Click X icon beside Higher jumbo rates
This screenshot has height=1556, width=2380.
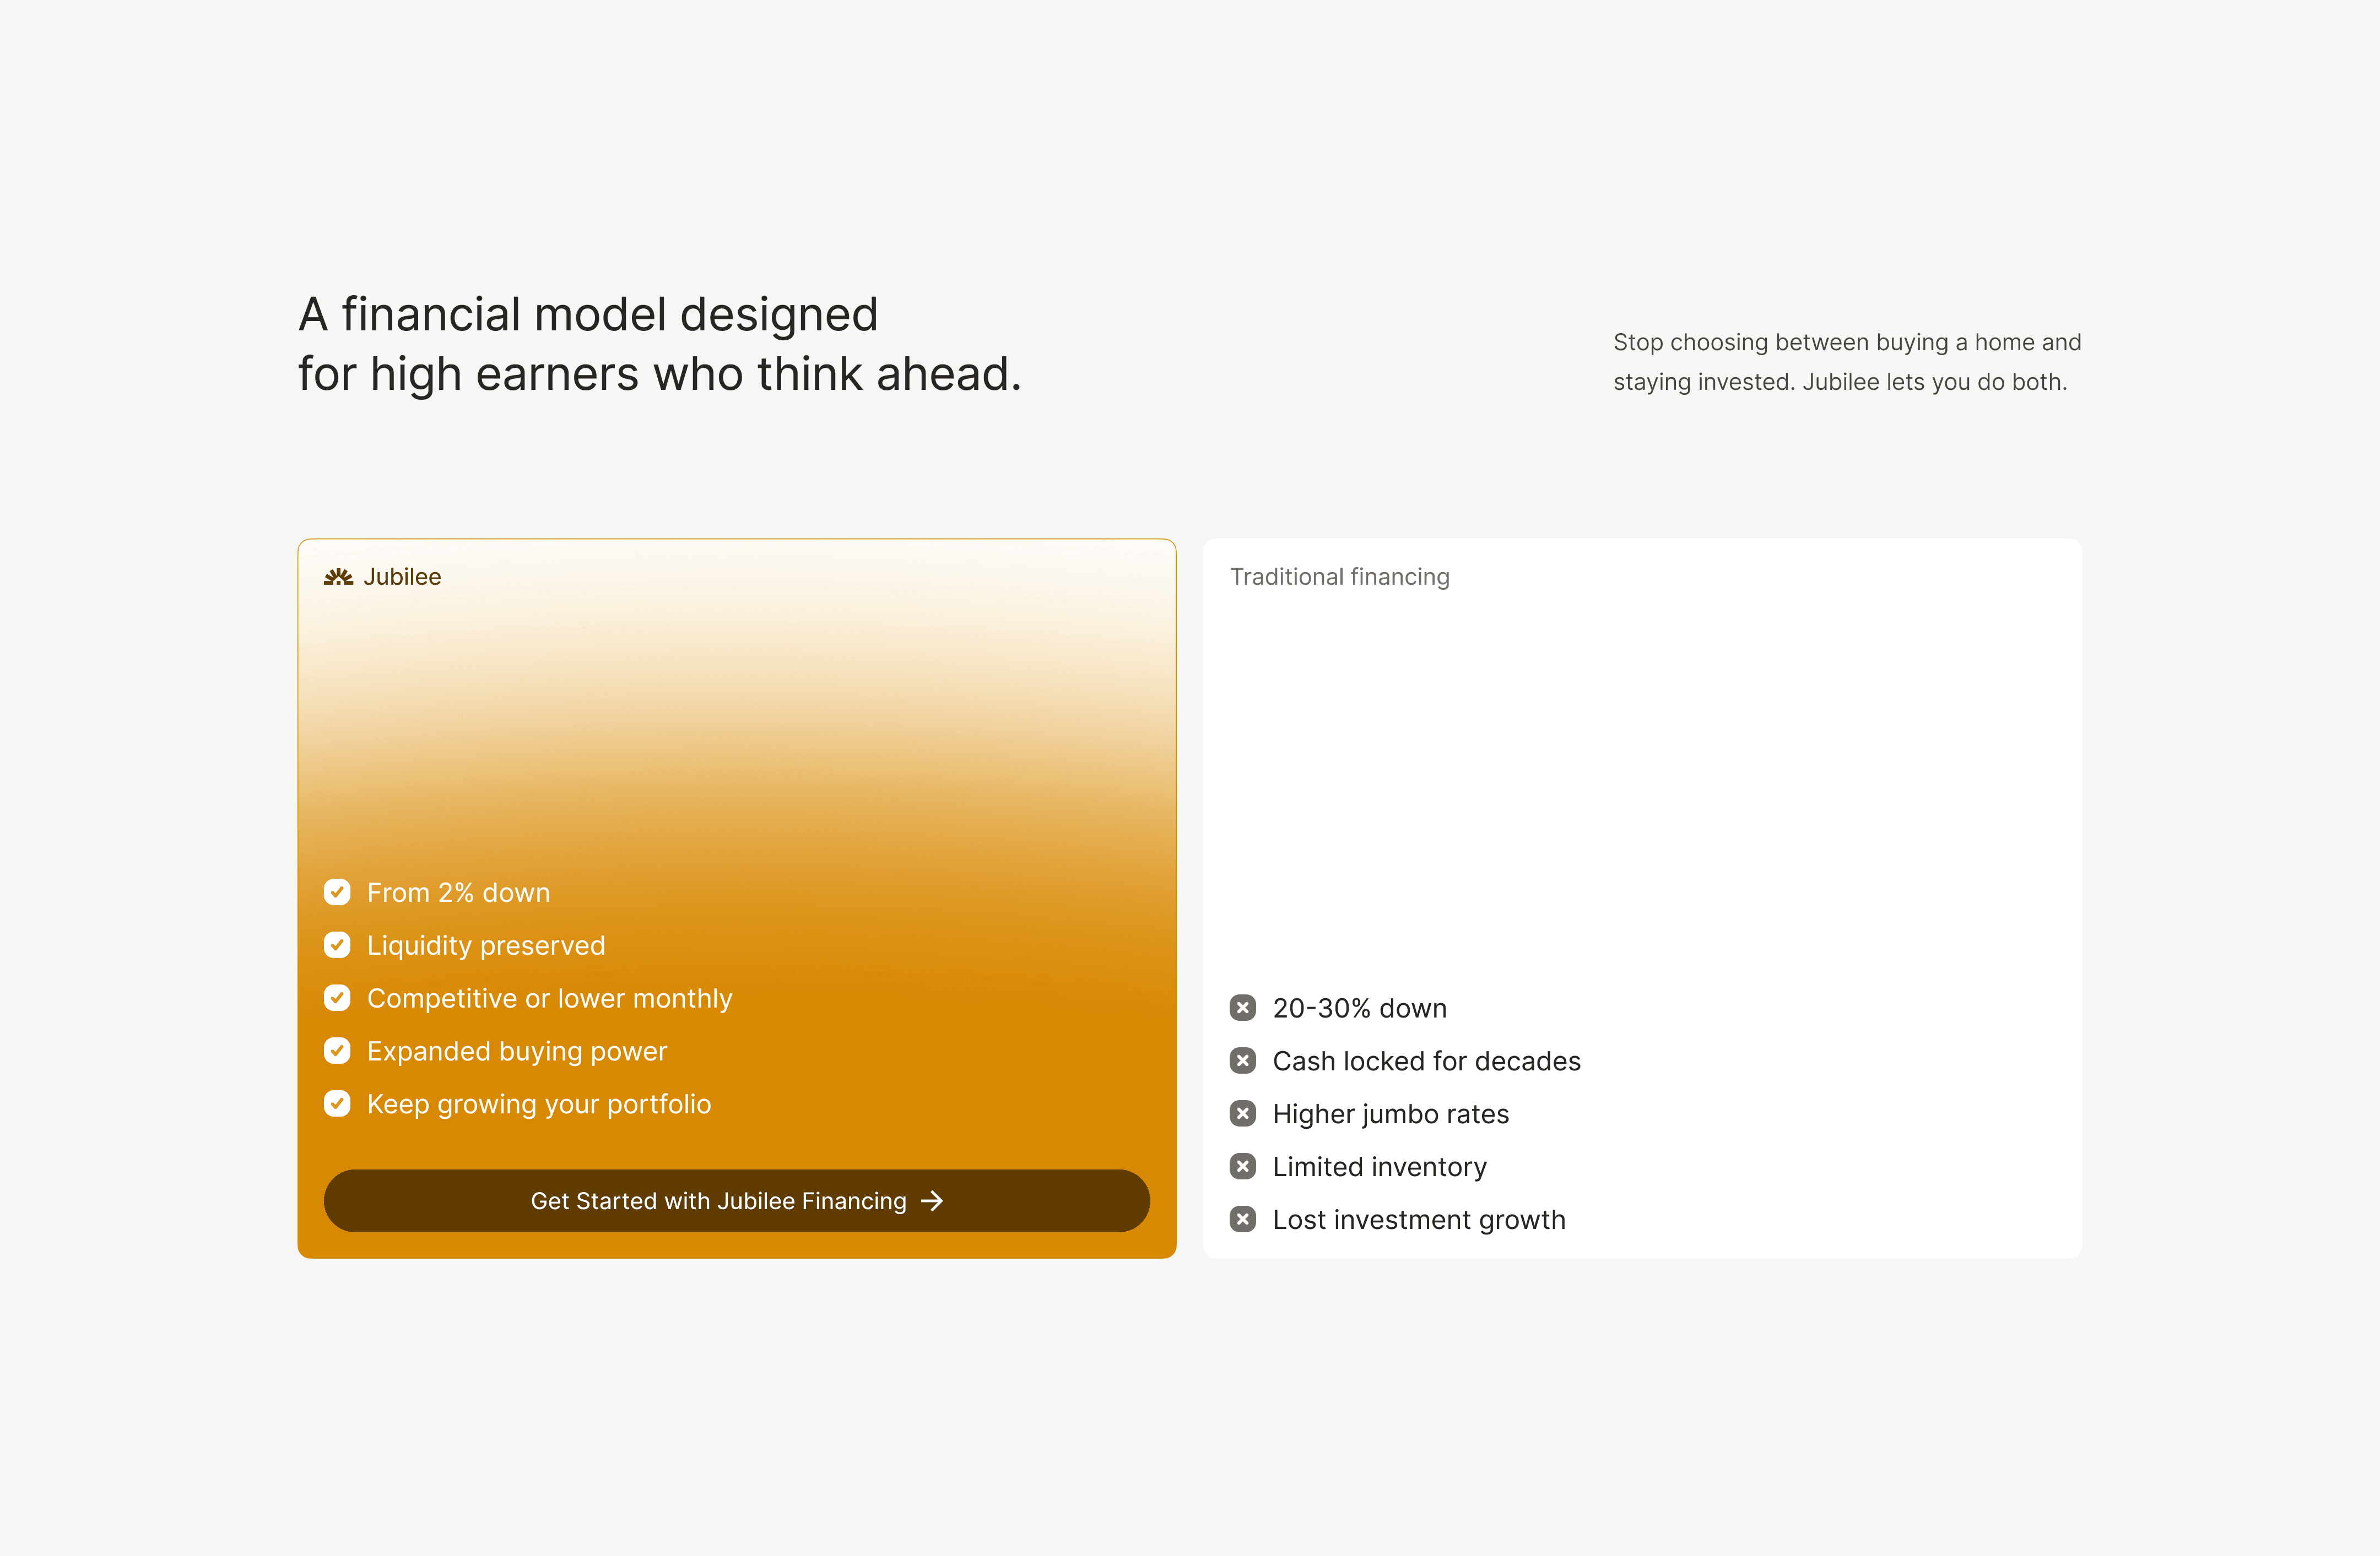click(1243, 1113)
